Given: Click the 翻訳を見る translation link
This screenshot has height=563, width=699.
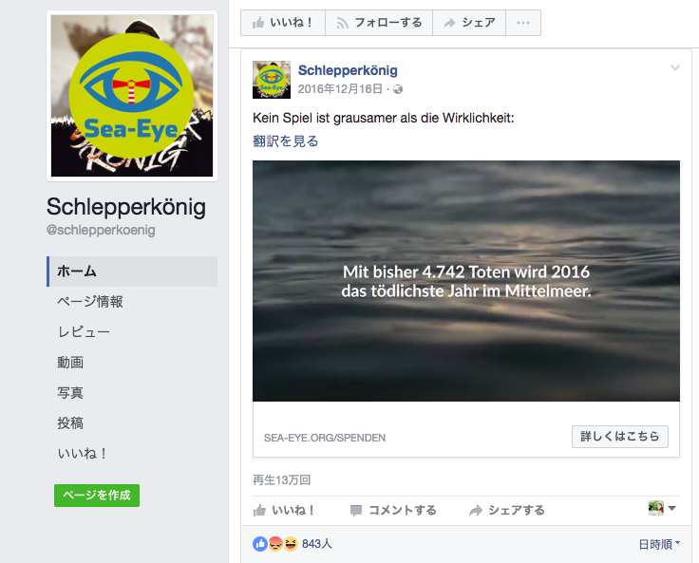Looking at the screenshot, I should point(285,141).
